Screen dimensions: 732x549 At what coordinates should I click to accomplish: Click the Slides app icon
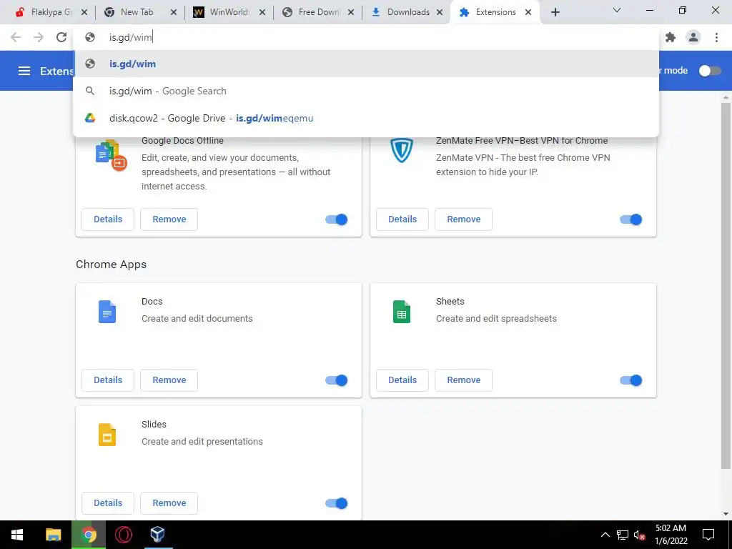coord(107,435)
